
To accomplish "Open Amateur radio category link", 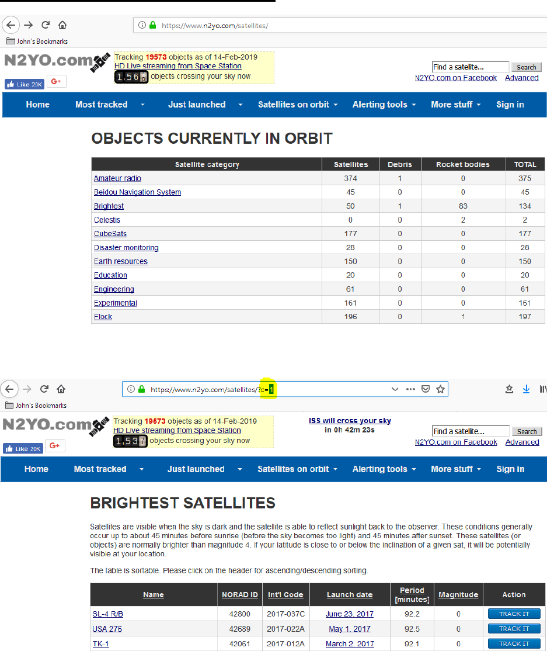I will pyautogui.click(x=117, y=178).
